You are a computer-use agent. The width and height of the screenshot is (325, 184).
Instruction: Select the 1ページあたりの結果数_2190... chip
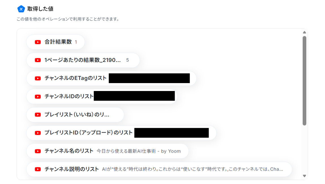pos(83,60)
